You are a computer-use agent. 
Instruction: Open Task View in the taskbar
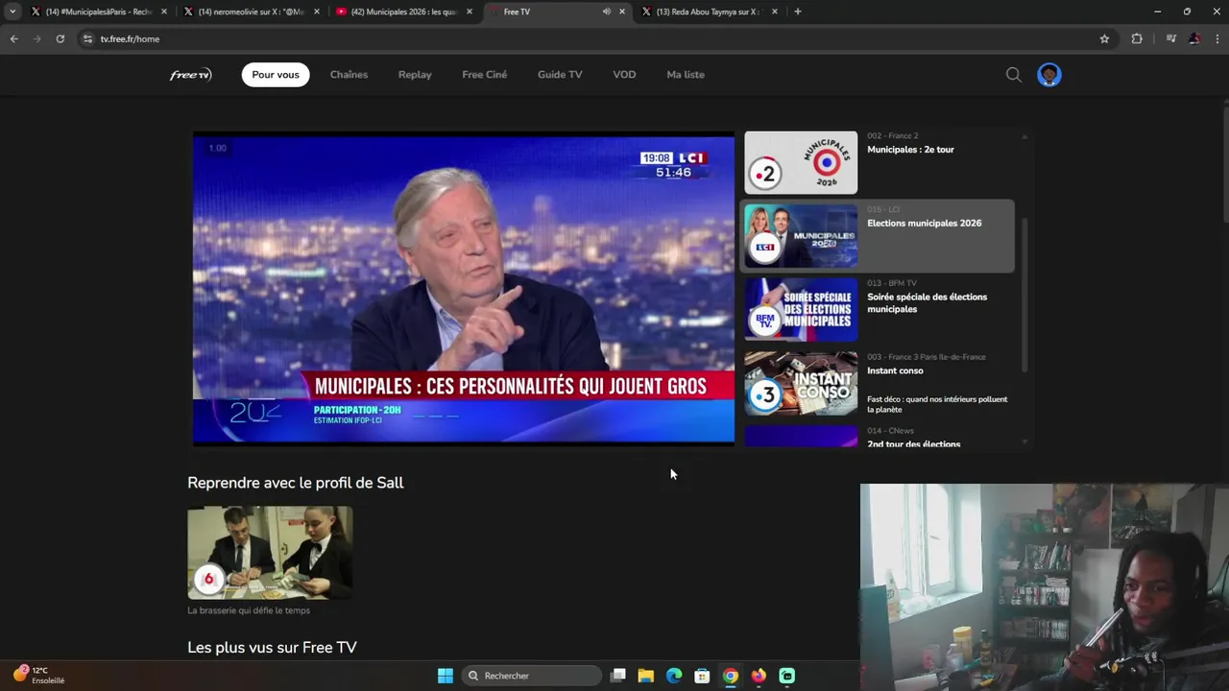[x=618, y=676]
